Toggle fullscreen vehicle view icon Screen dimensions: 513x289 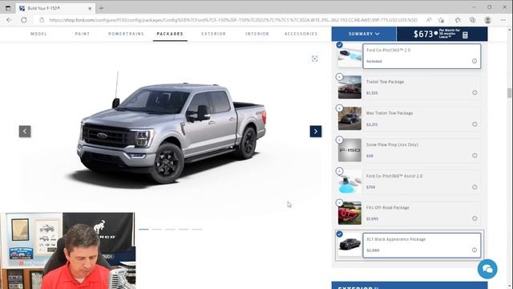pos(314,59)
